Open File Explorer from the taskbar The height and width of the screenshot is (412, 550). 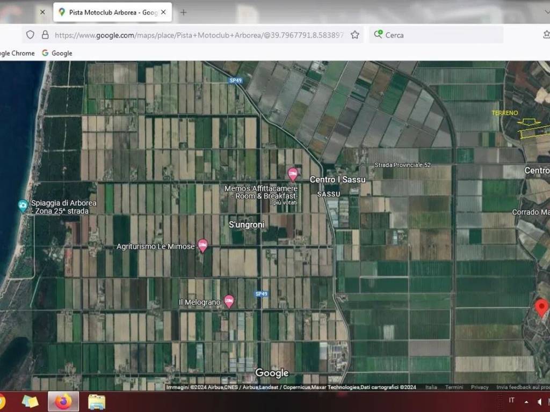[97, 401]
